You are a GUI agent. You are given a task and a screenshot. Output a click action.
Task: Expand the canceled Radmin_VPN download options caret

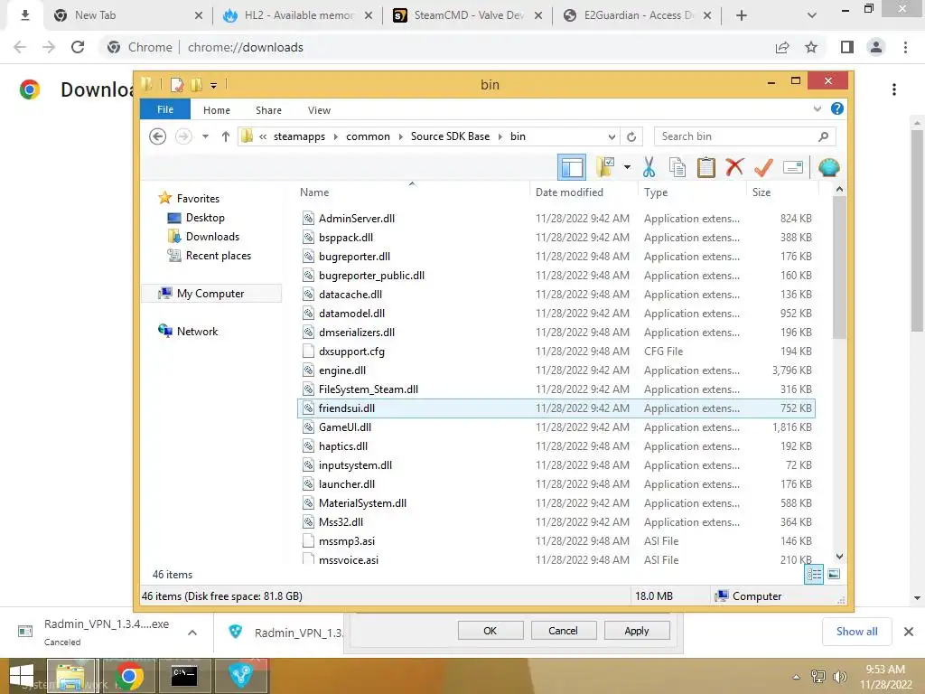point(192,633)
